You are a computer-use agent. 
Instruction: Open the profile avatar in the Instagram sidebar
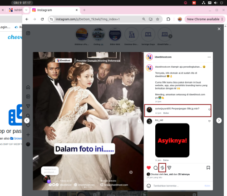tap(28, 144)
